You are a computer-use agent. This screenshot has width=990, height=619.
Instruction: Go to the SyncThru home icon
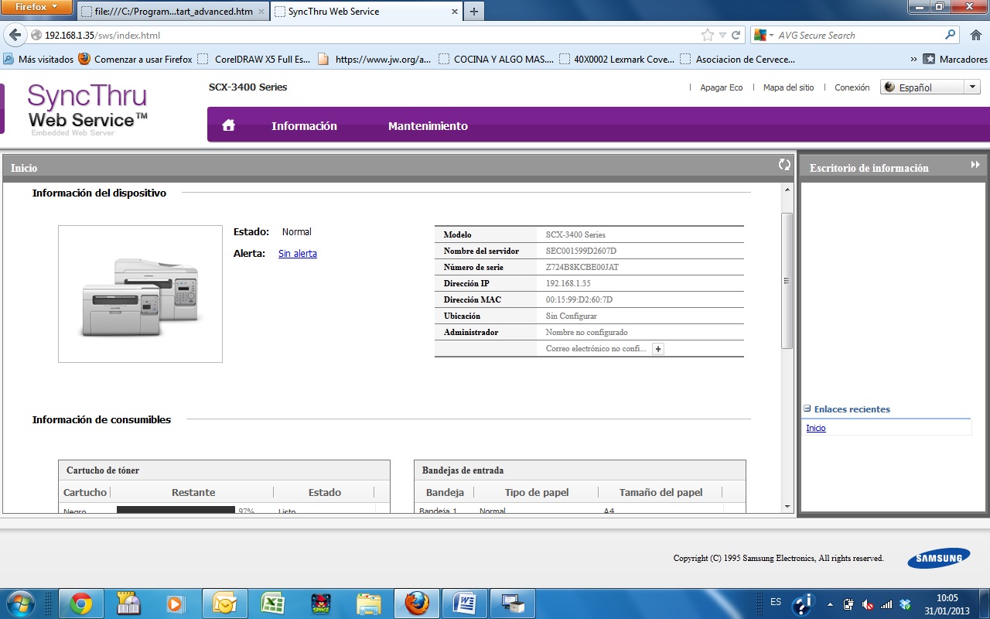(x=228, y=125)
